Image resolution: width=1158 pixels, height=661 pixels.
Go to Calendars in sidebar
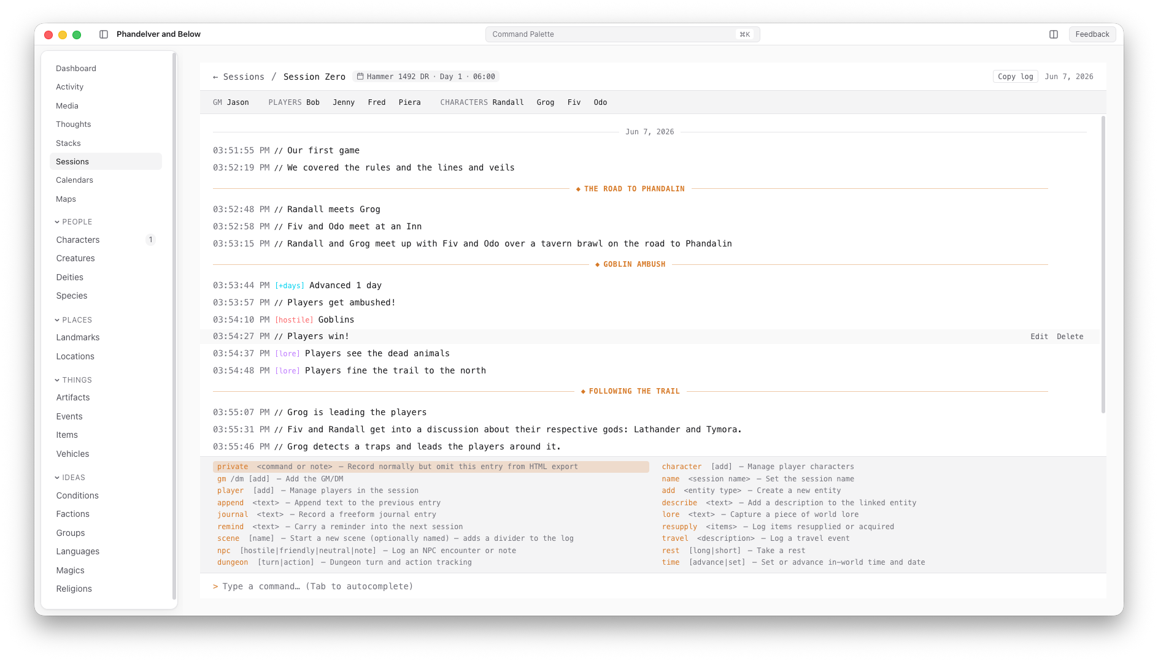coord(74,180)
